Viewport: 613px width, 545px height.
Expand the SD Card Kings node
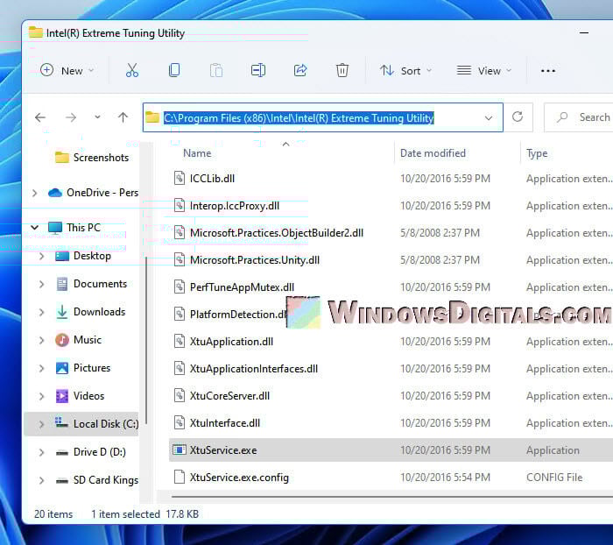coord(41,480)
